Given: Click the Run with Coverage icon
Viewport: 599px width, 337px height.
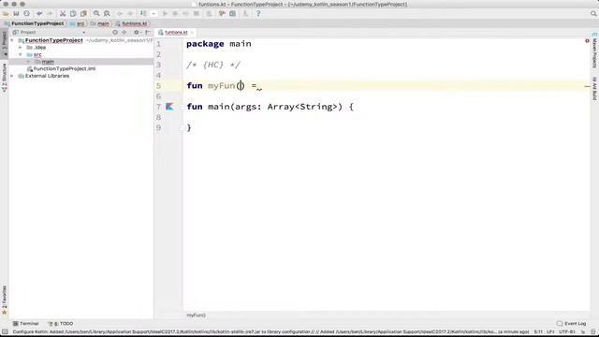Looking at the screenshot, I should click(185, 14).
